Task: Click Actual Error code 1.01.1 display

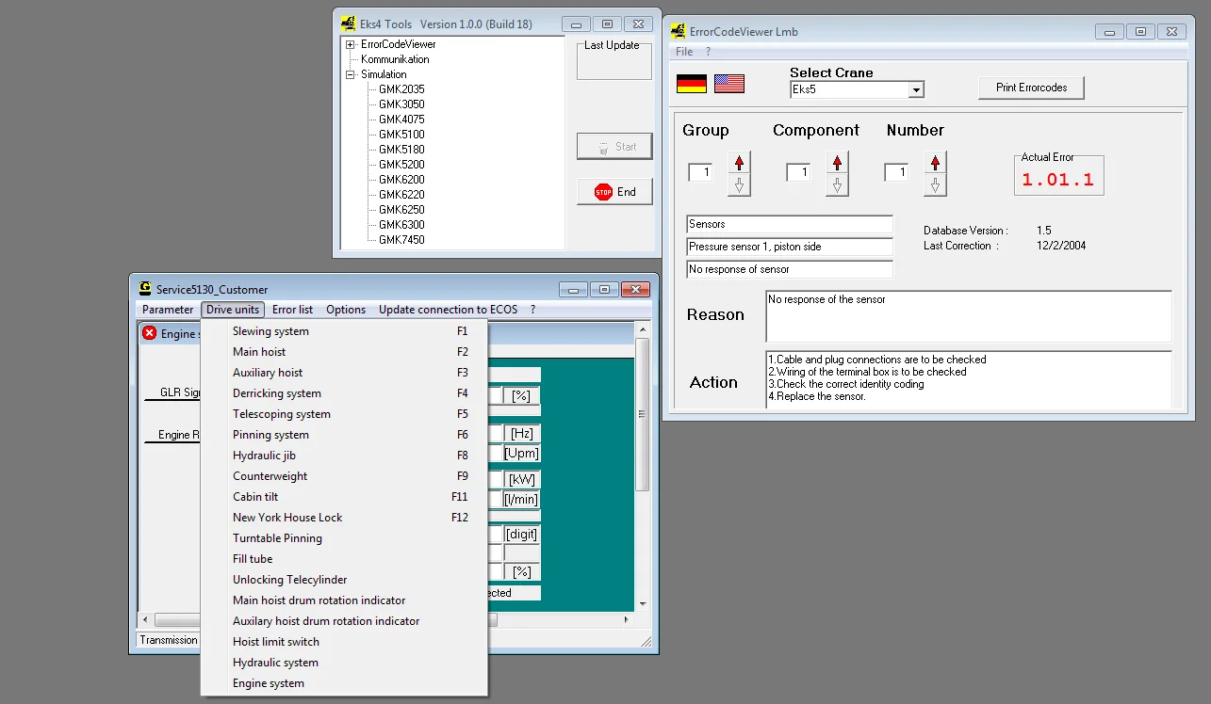Action: 1058,180
